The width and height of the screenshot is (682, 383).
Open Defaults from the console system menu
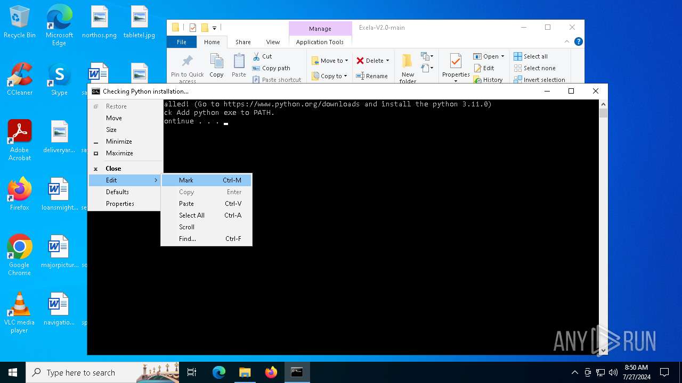coord(125,192)
